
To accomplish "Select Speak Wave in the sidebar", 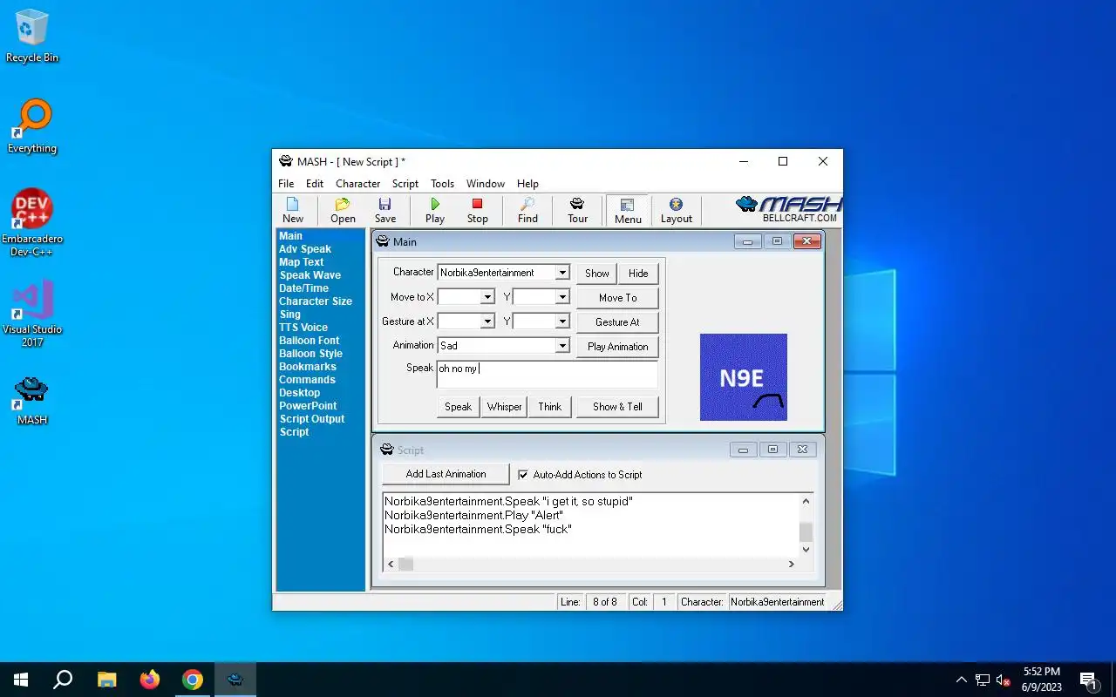I will [310, 275].
